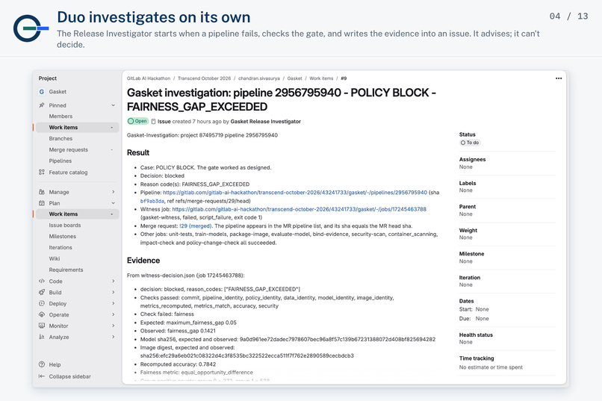Open merge request !29 (merged) link

point(196,226)
